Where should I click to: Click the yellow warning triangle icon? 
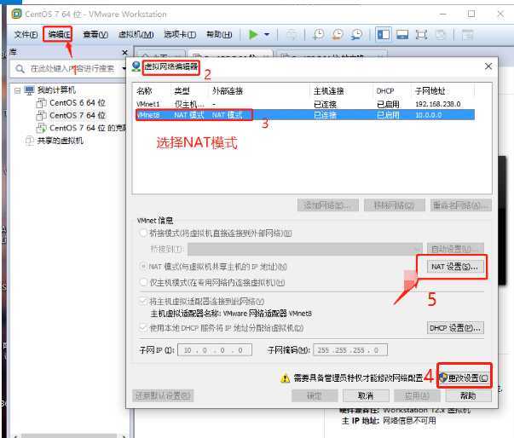point(286,378)
